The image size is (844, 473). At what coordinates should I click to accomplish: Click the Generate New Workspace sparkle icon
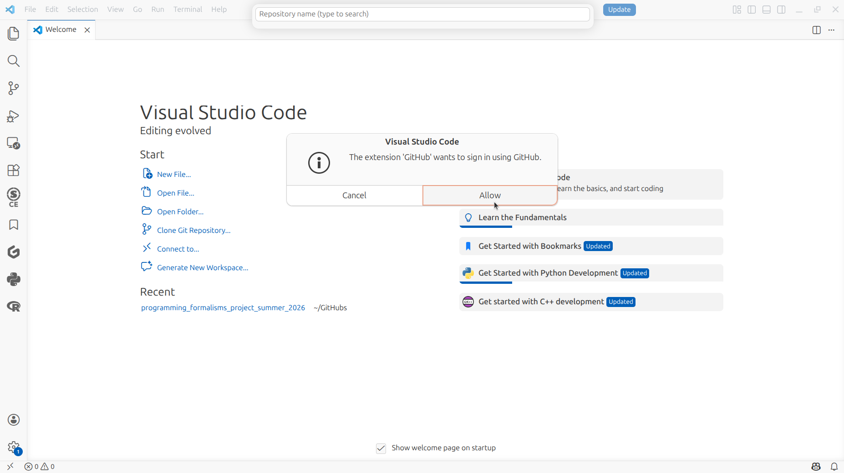(x=147, y=266)
